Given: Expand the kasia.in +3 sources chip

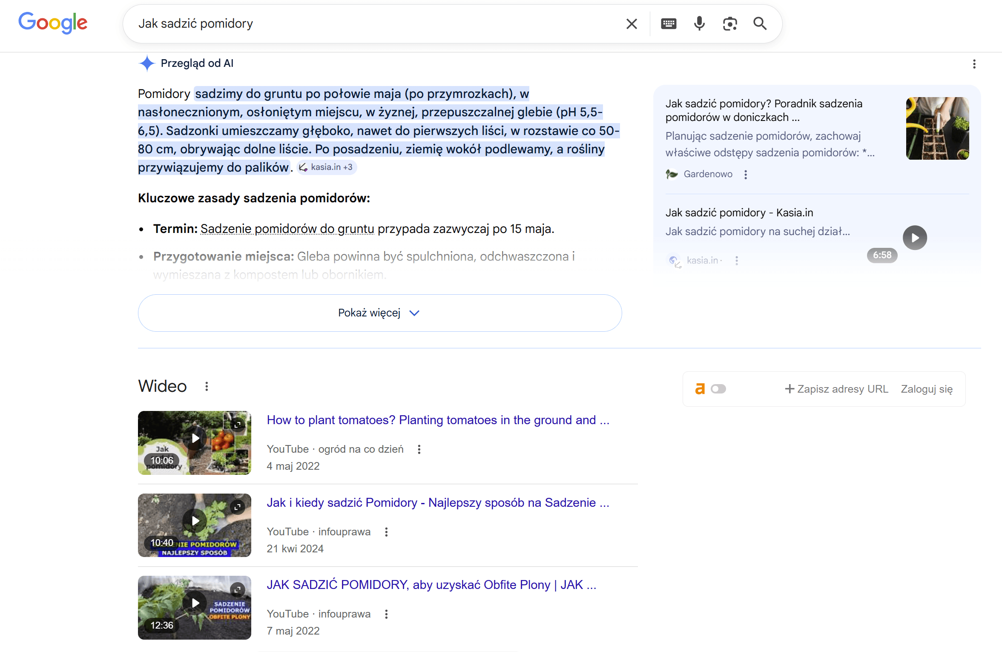Looking at the screenshot, I should click(x=327, y=167).
